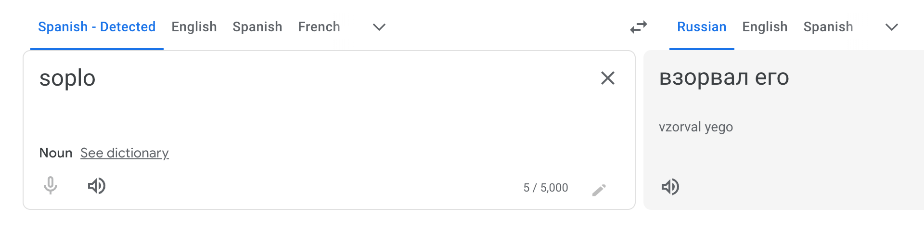Open the See dictionary link
The height and width of the screenshot is (232, 924).
pyautogui.click(x=125, y=153)
